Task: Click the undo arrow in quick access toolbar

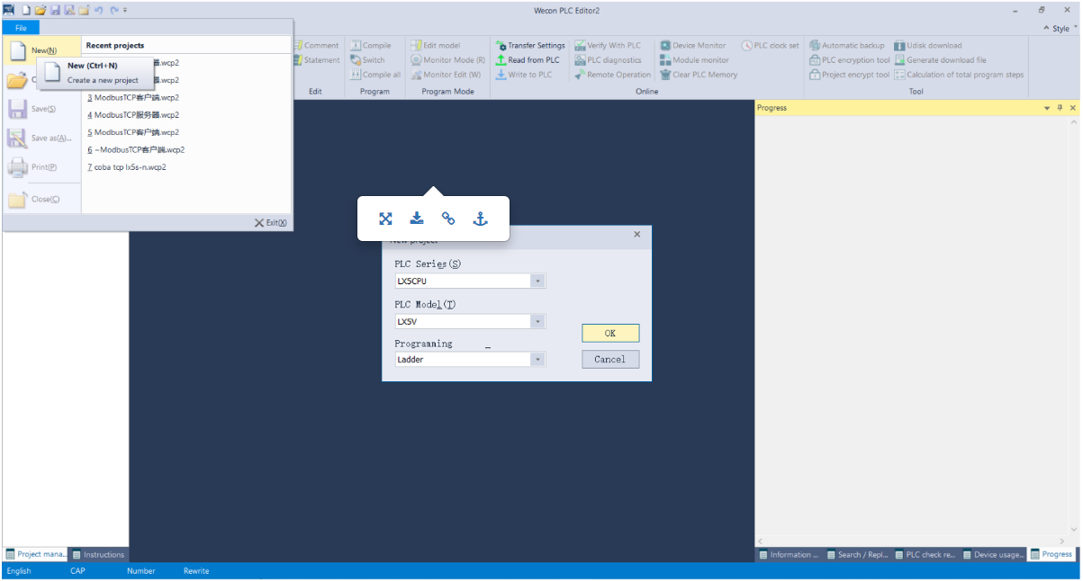Action: point(98,10)
